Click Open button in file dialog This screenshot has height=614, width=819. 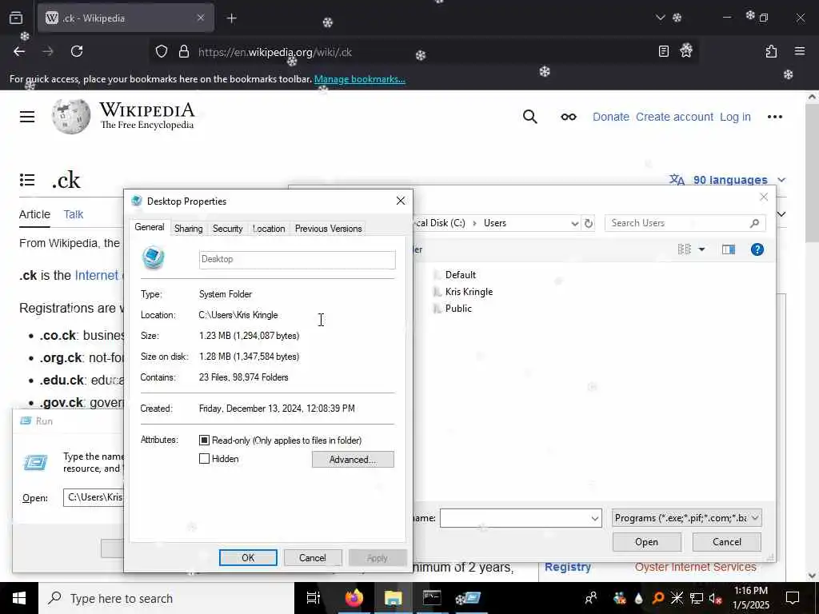(x=646, y=542)
